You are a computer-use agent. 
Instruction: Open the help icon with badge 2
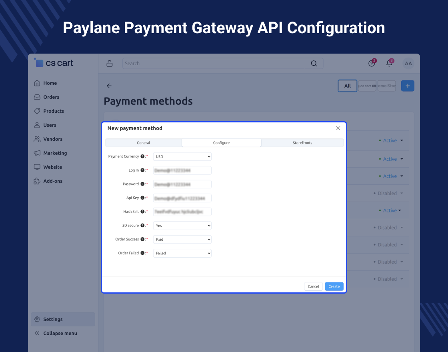point(372,63)
